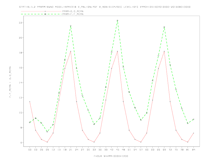Click the x-axis forecast hour label 51

pos(129,150)
